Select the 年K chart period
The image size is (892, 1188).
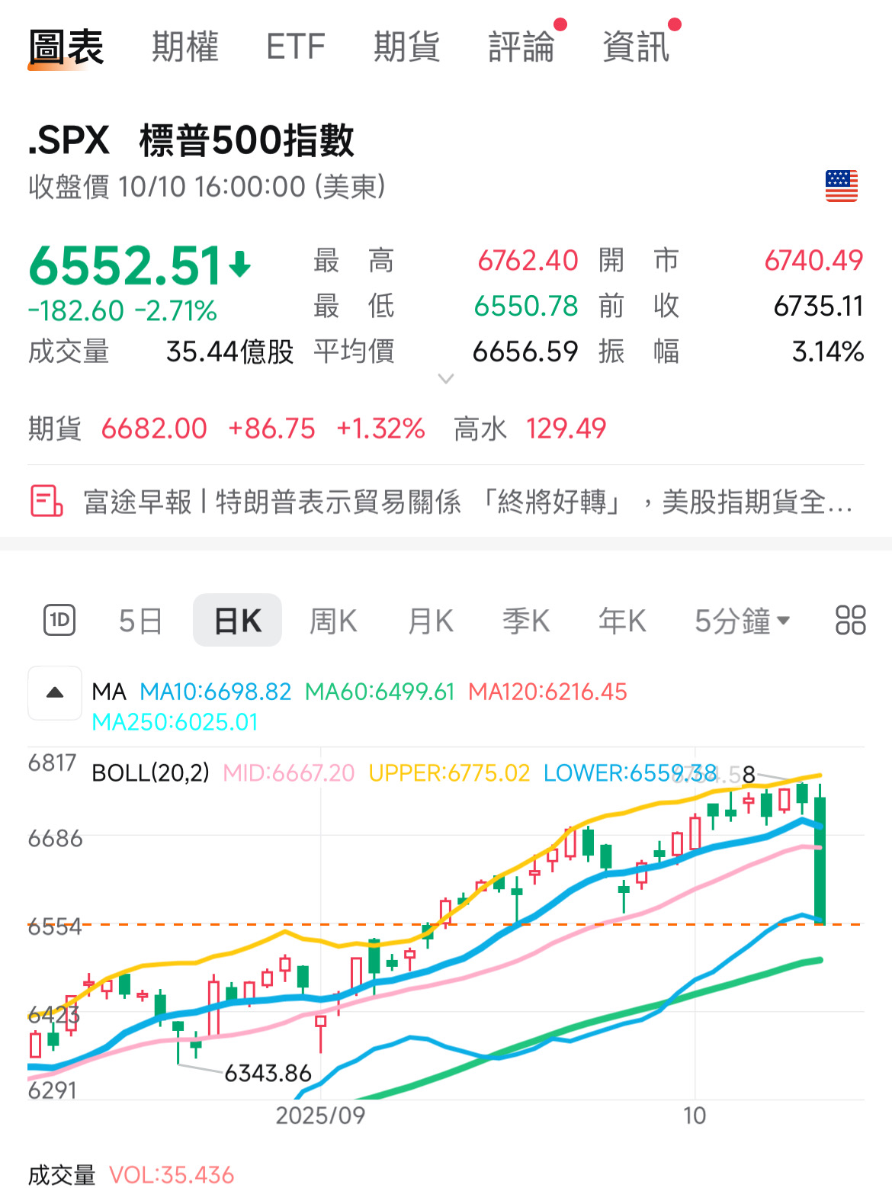click(622, 621)
